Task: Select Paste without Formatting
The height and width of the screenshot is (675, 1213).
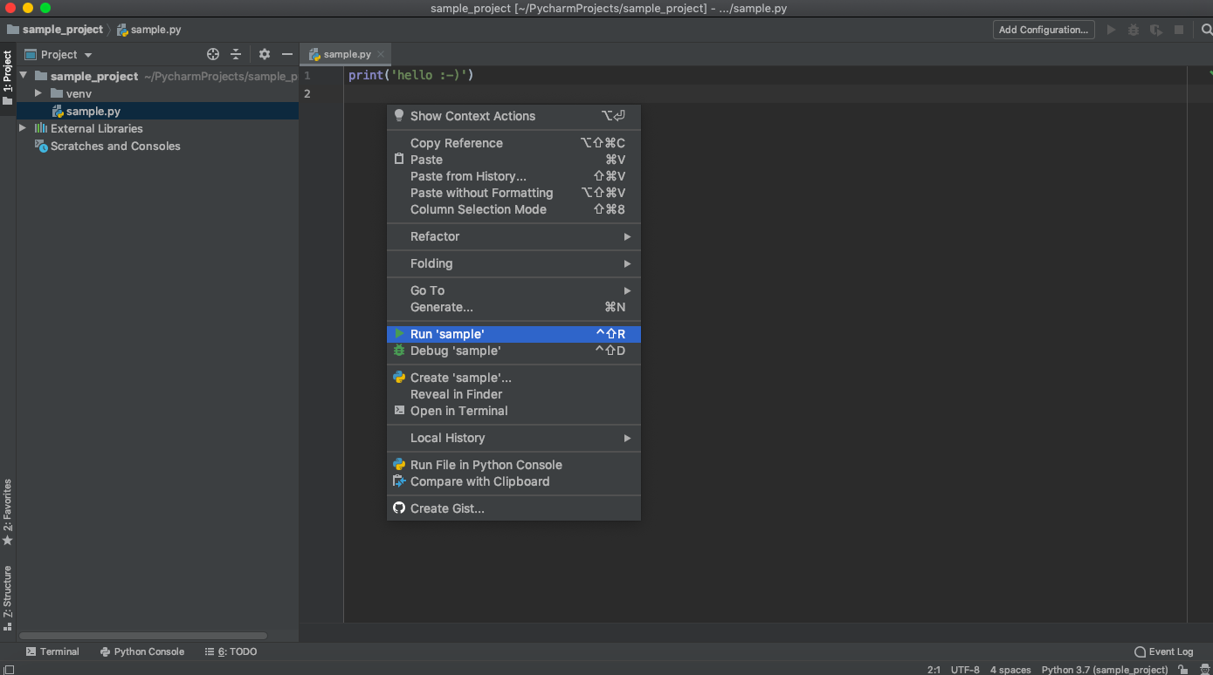Action: (513, 193)
